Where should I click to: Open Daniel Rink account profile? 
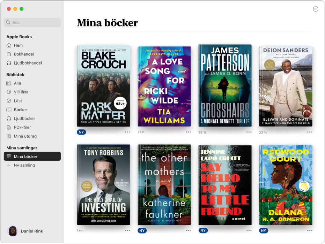25,231
